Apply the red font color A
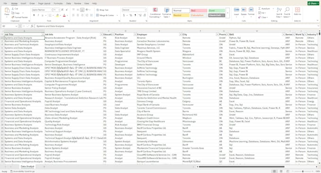The image size is (321, 173). [x=64, y=16]
